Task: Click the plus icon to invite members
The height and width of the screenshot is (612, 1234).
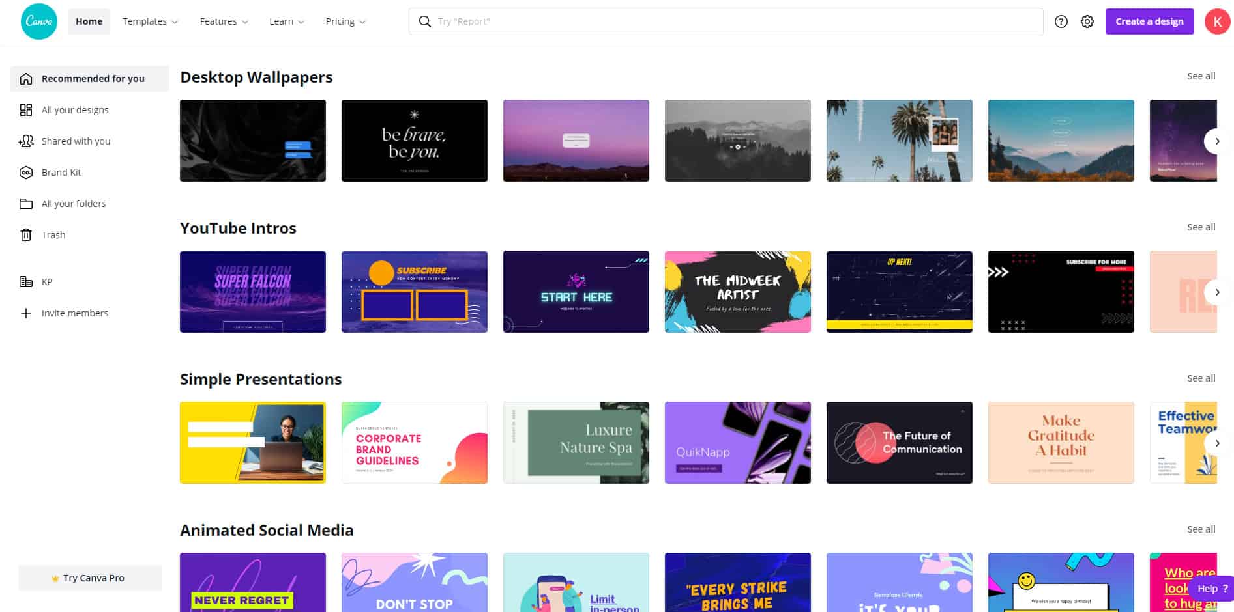Action: tap(26, 313)
